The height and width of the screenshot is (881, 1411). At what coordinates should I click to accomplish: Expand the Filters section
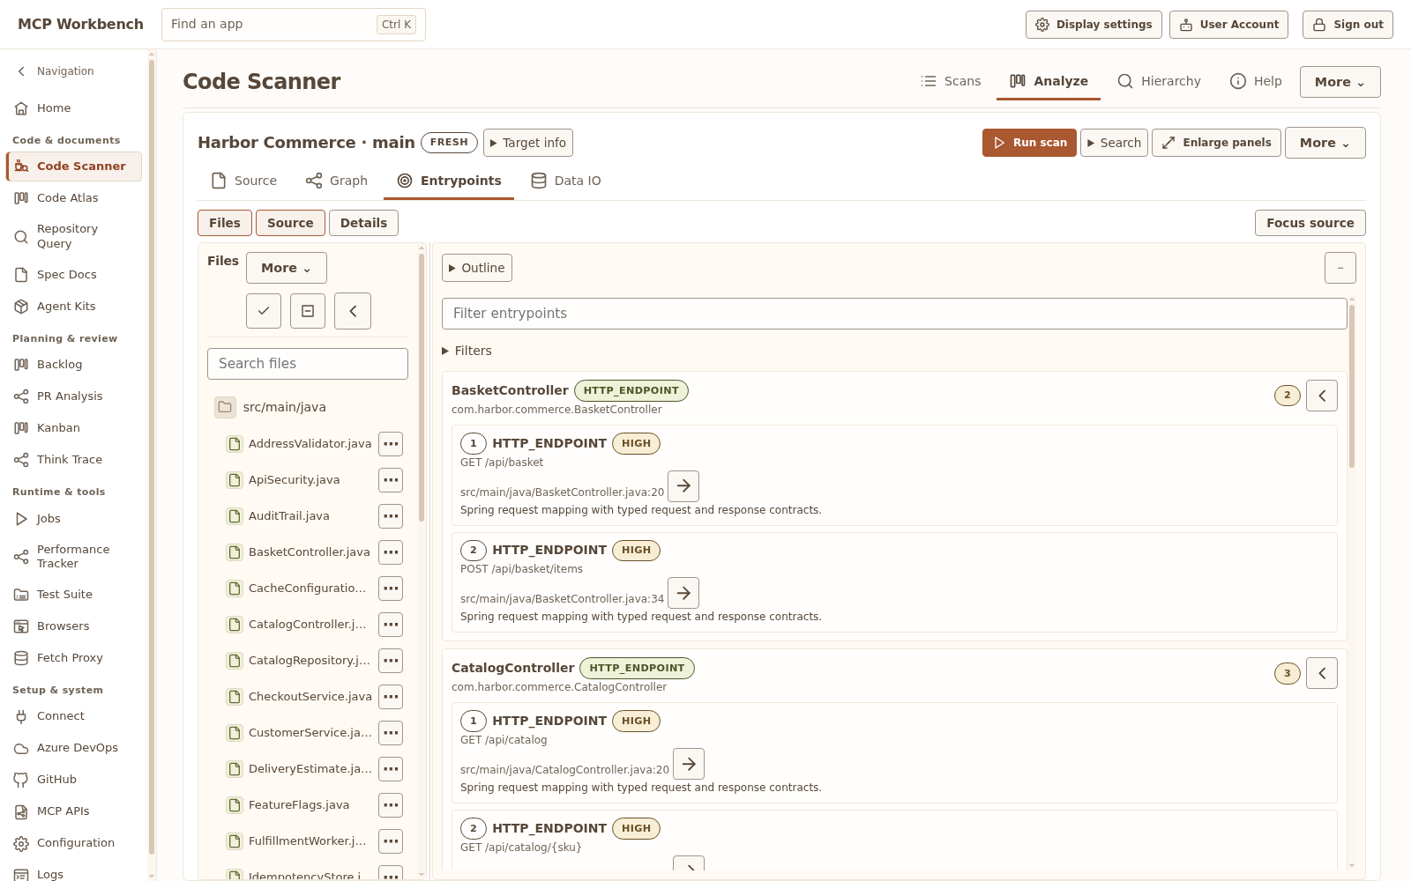[x=467, y=351]
